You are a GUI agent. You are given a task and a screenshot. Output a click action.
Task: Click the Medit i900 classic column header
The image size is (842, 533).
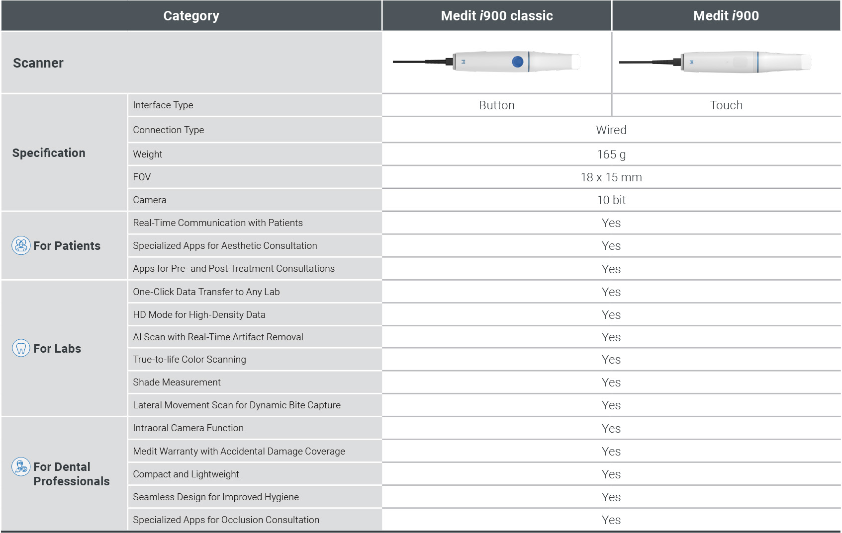[x=496, y=16]
